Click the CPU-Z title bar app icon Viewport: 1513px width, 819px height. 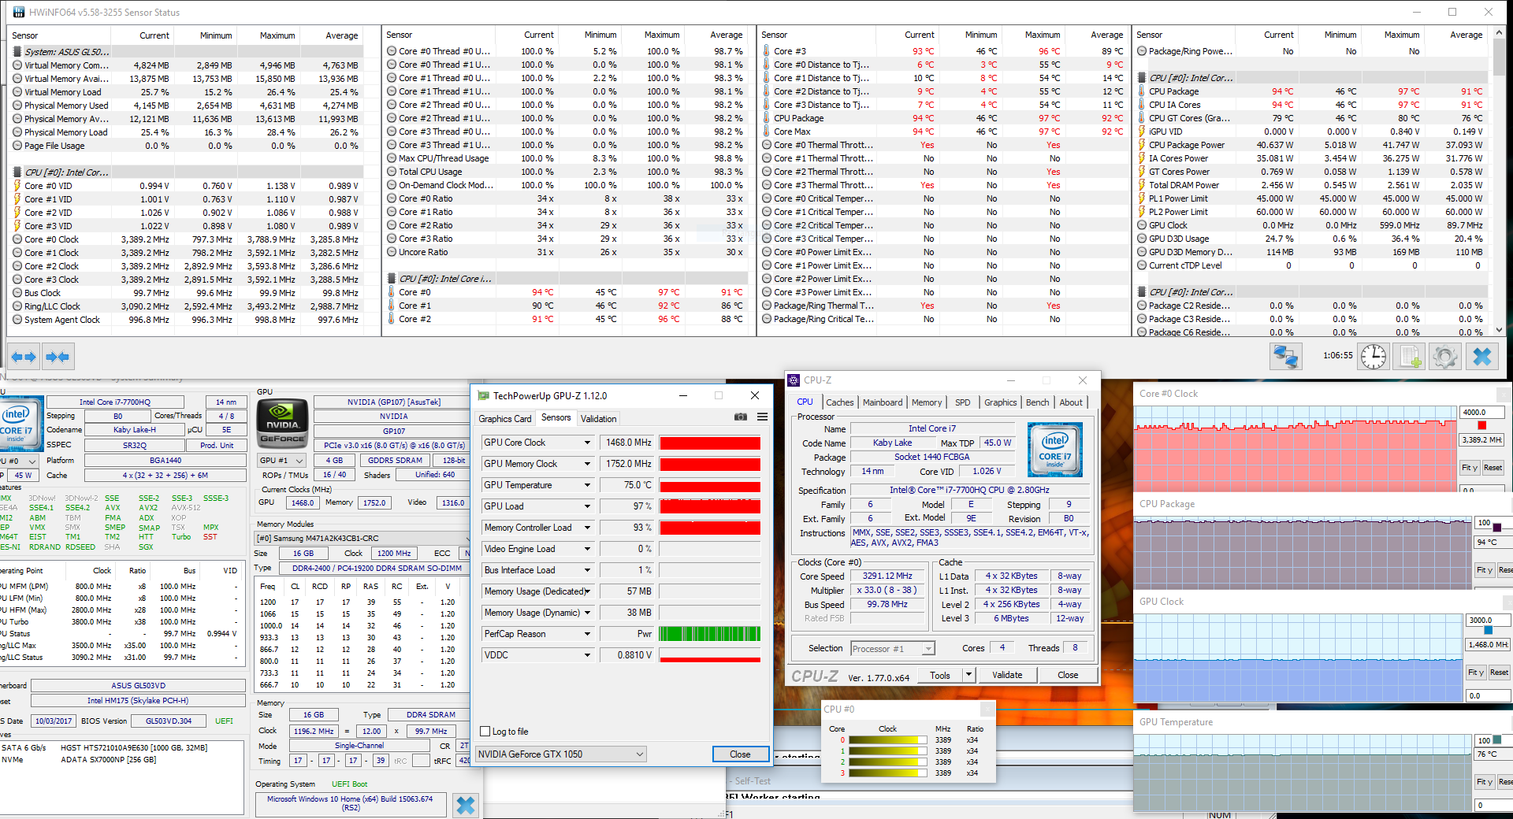tap(794, 380)
